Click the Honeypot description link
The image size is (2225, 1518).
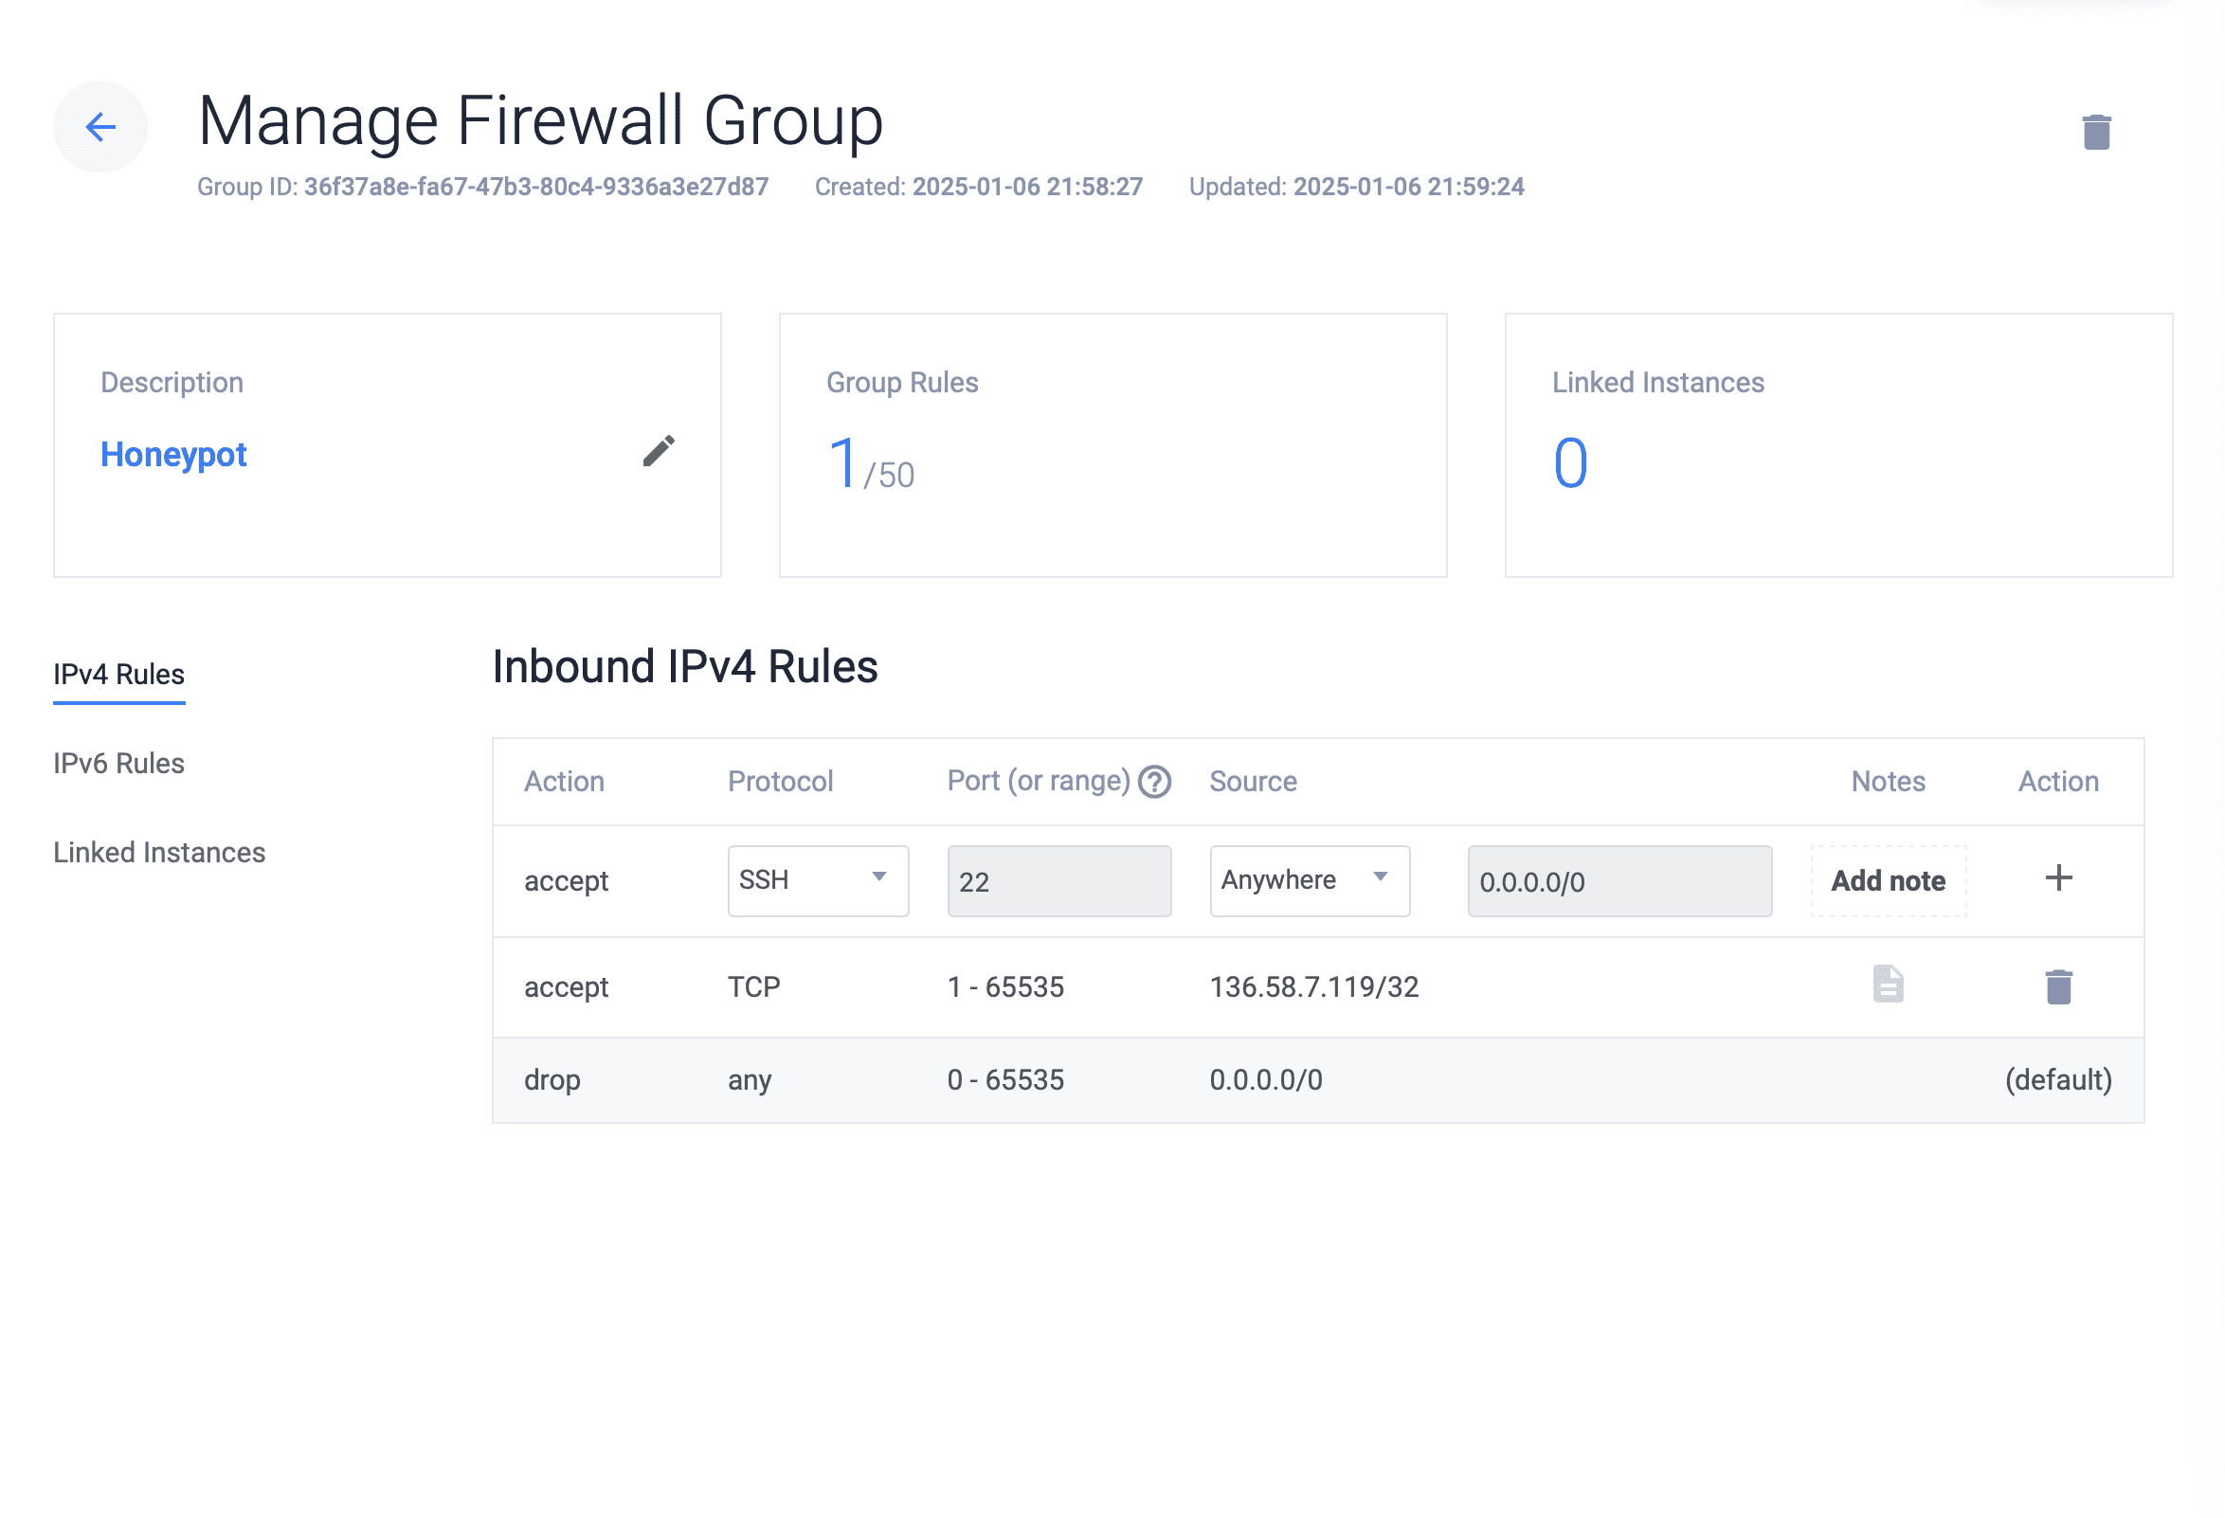point(173,454)
